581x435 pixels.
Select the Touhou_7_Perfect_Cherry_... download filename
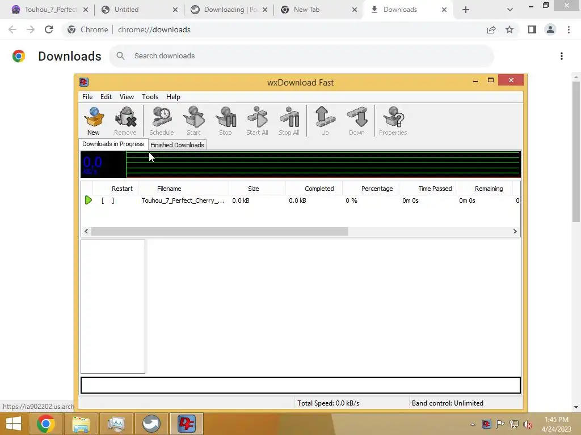[x=183, y=201]
